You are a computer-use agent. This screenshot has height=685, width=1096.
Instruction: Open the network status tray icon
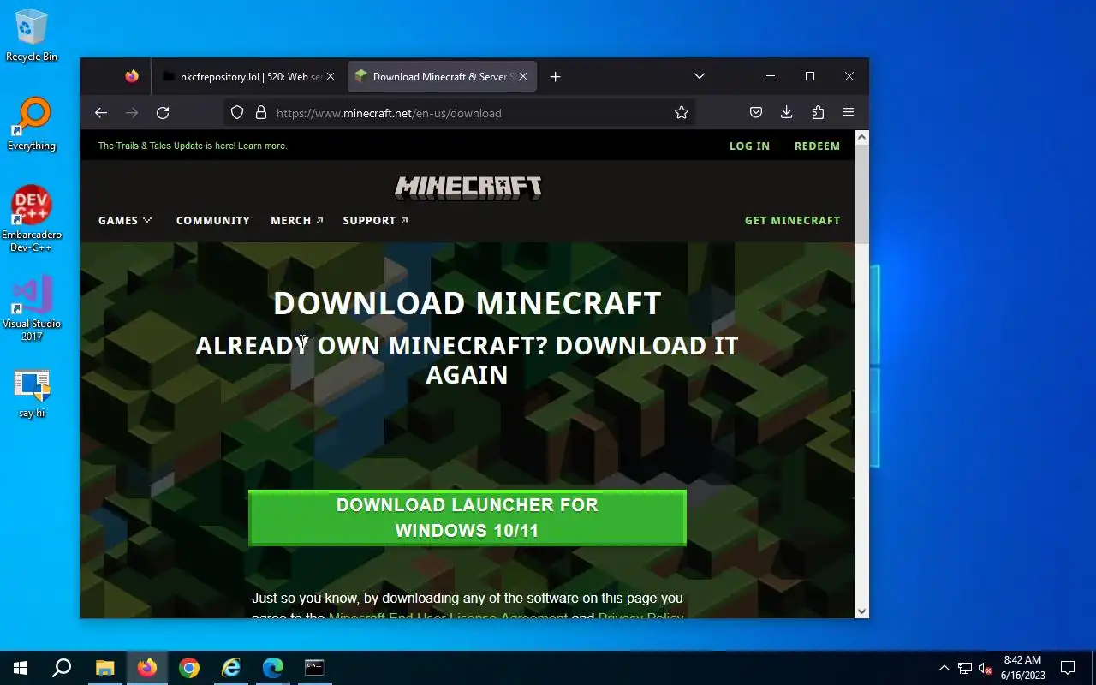click(965, 668)
